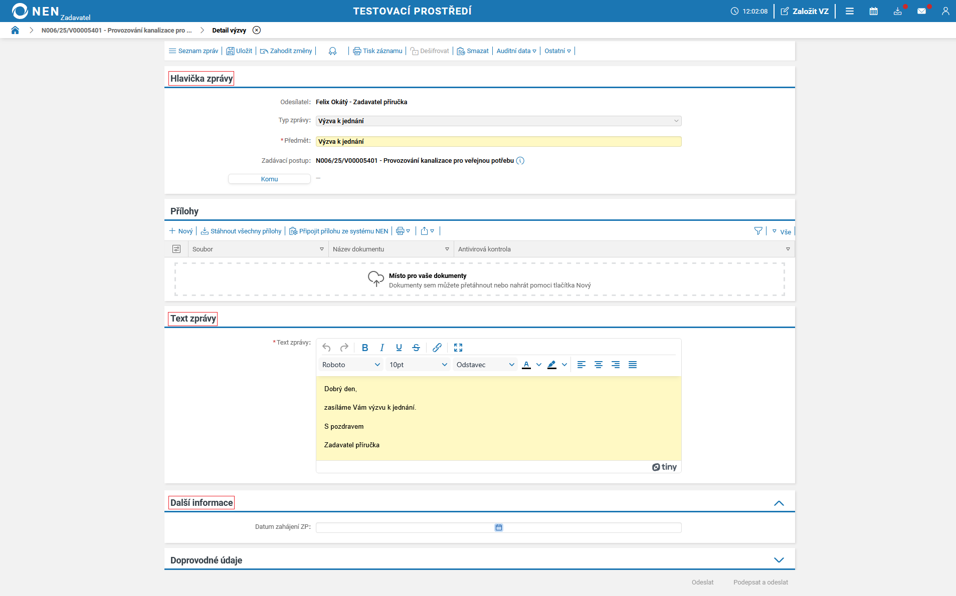Open downloads icon in the header
Screen dimensions: 956x596
897,11
